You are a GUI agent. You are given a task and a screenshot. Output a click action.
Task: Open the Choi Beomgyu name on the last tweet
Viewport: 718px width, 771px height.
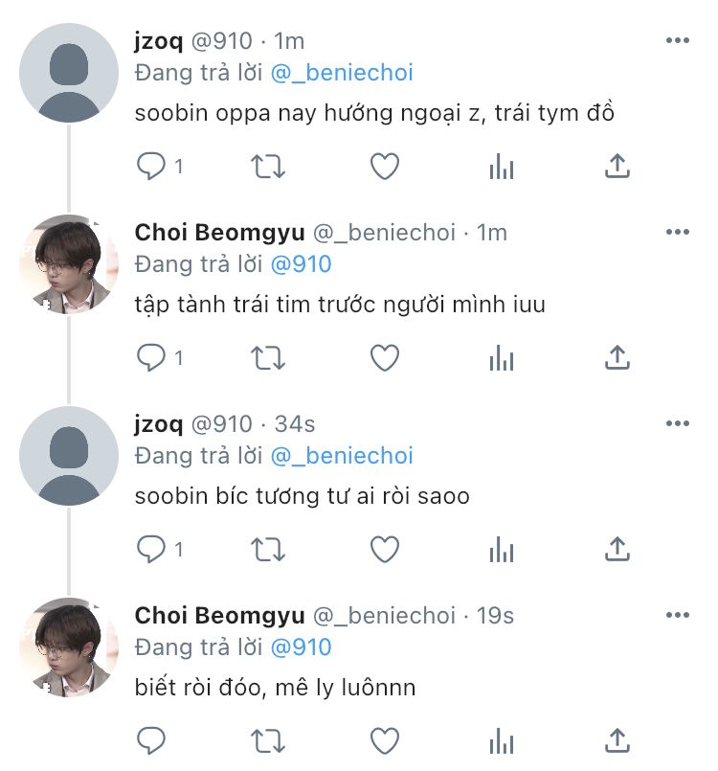tap(219, 616)
